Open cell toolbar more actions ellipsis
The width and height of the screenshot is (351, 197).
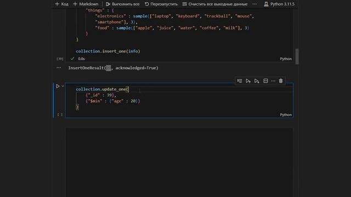[x=273, y=81]
